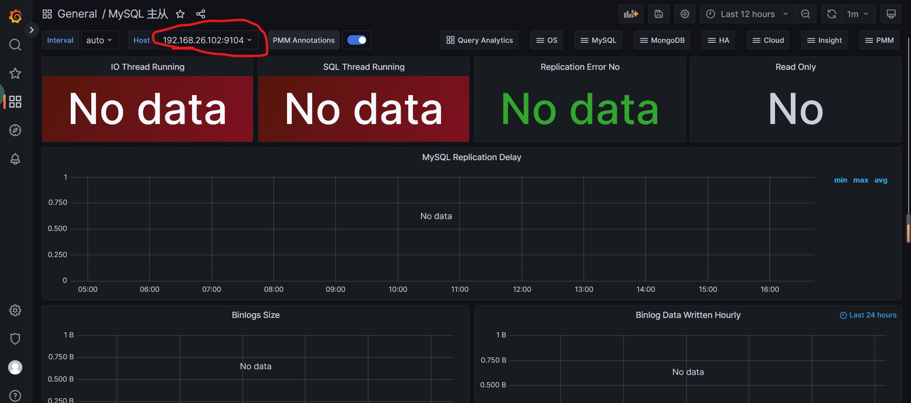This screenshot has width=911, height=403.
Task: Add a new panel
Action: click(631, 14)
